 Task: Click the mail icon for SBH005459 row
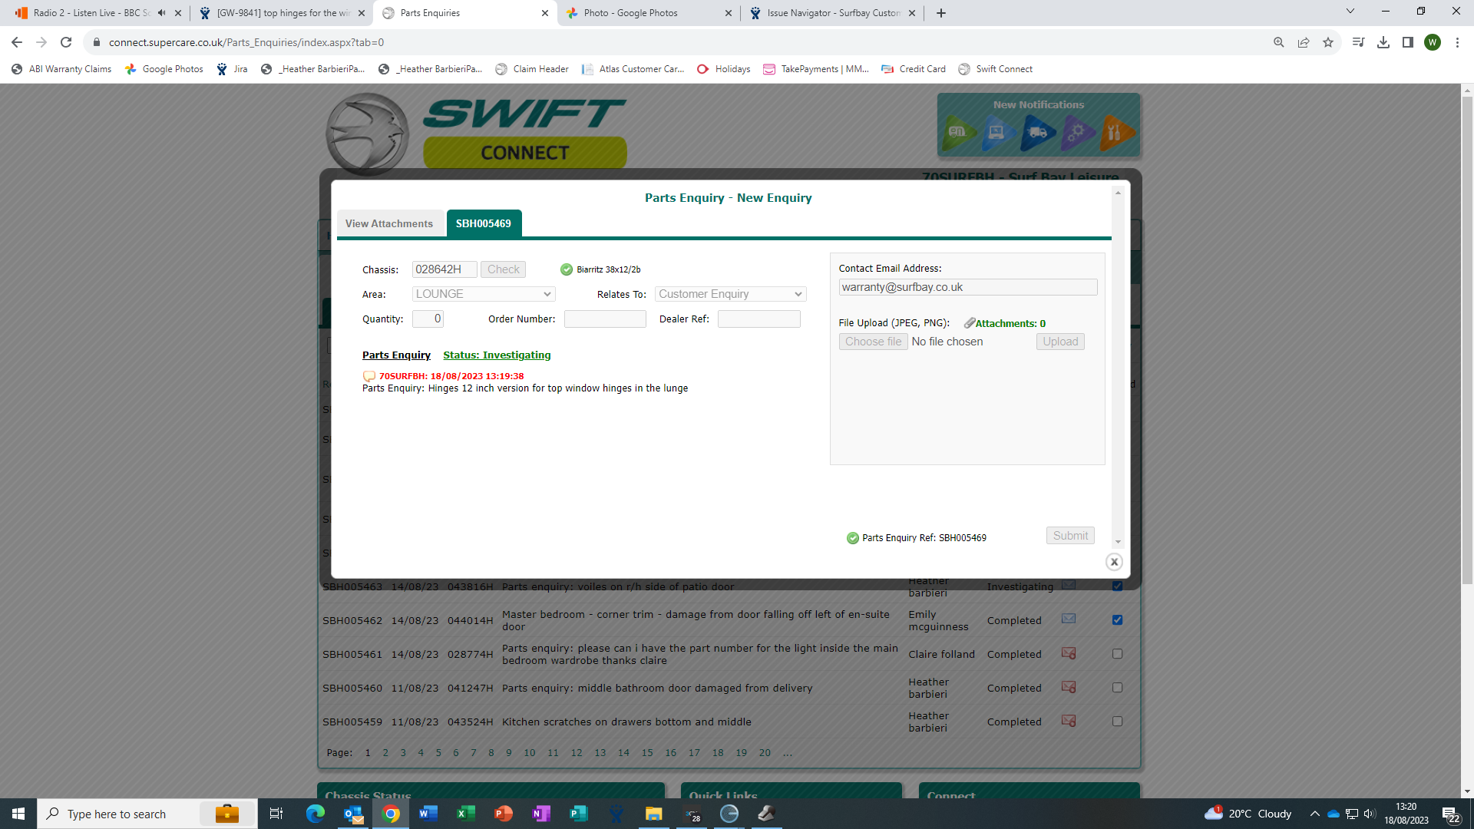(1068, 721)
